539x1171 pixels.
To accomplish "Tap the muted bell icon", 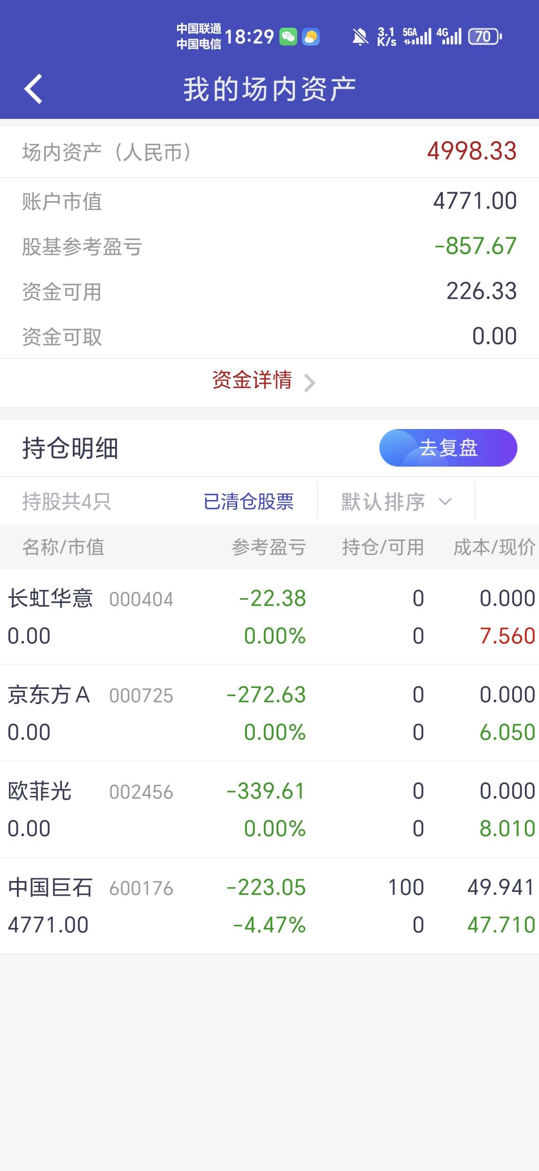I will point(360,37).
